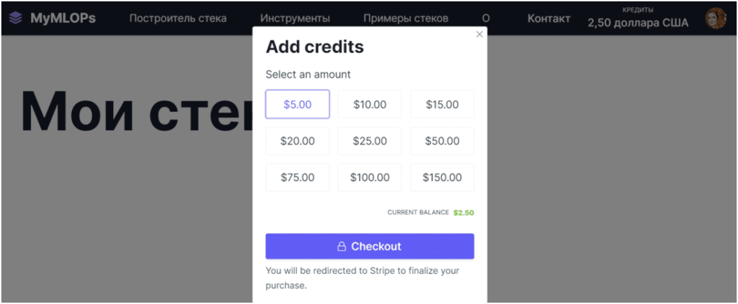Select the $20.00 amount
This screenshot has width=738, height=304.
click(298, 141)
